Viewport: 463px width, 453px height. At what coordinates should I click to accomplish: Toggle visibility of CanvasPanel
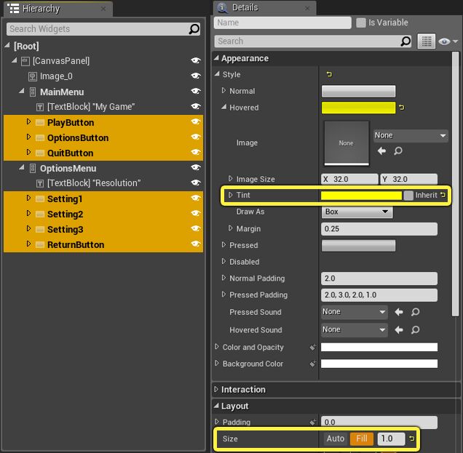click(196, 60)
